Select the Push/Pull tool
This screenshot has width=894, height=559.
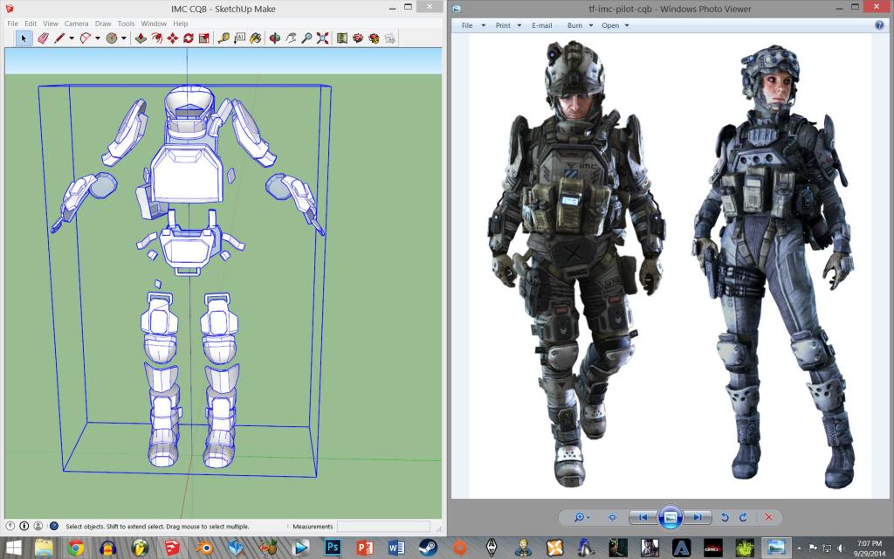[x=141, y=38]
